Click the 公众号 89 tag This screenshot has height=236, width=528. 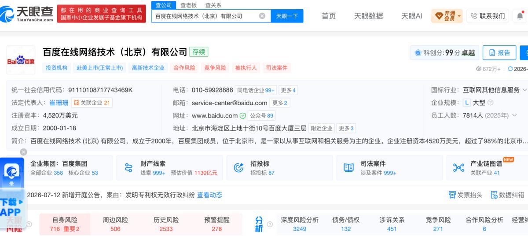[x=262, y=116]
